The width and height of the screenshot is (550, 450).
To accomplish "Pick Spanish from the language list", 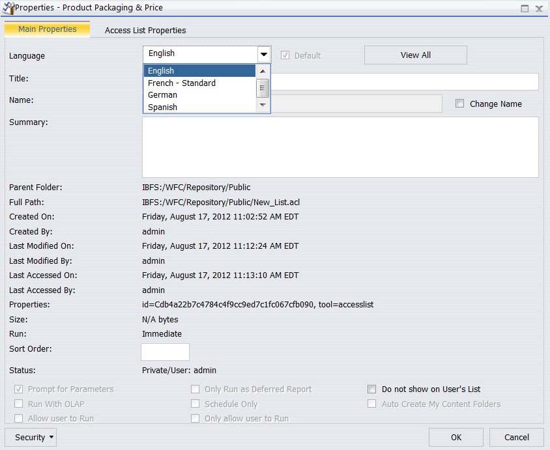I will (x=163, y=107).
